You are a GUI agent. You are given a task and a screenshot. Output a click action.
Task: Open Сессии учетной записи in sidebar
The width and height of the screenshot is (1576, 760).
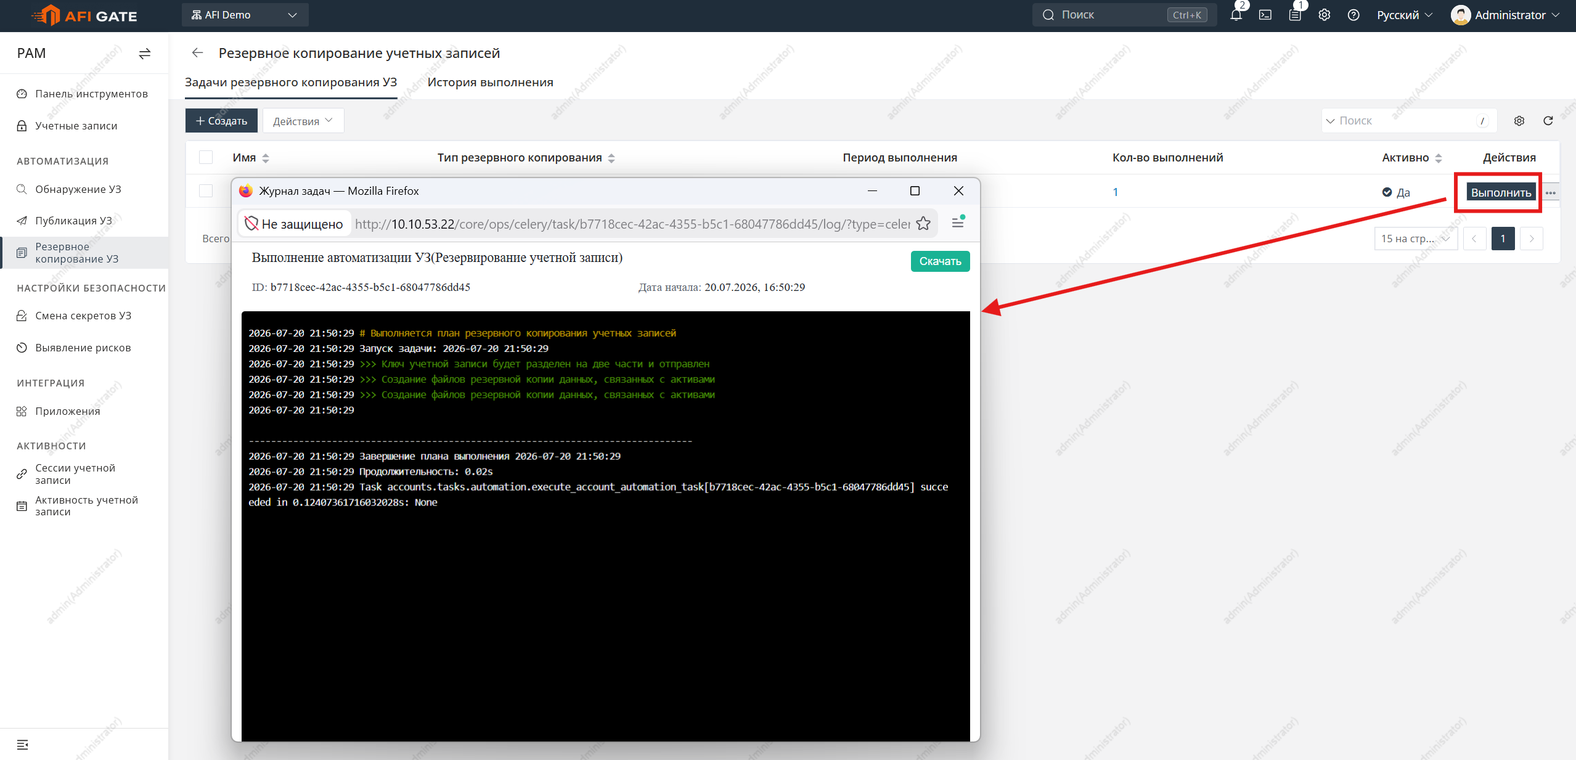point(84,474)
